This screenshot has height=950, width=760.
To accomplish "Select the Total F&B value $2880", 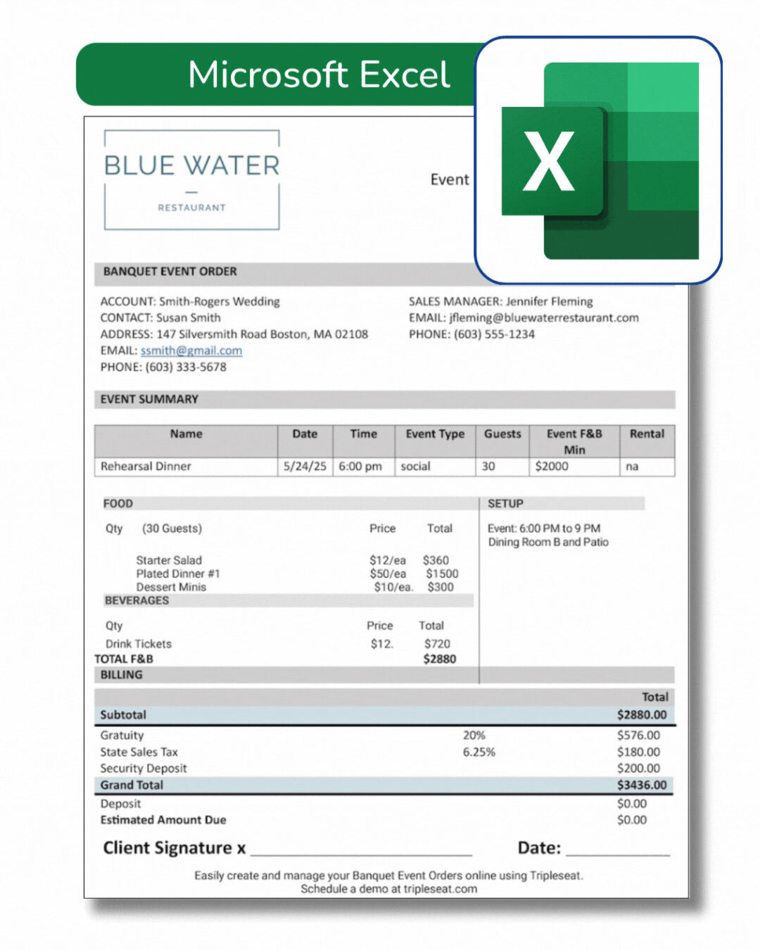I will click(439, 659).
